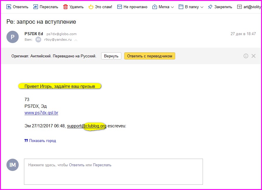Open the www.ps7dx.qsl.br link
262x190 pixels.
(x=41, y=113)
